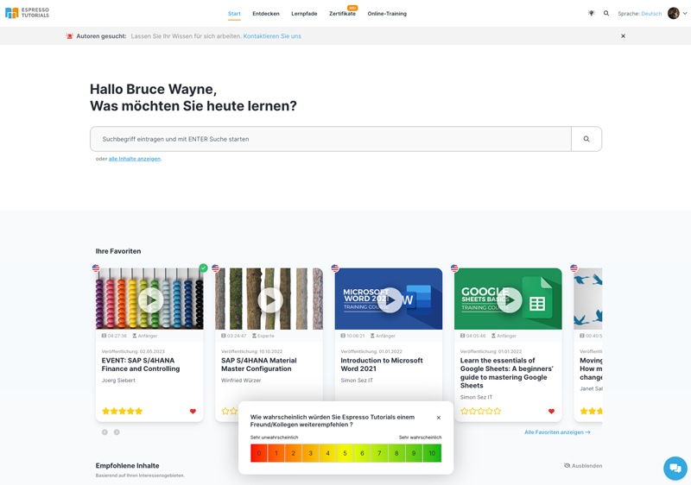Viewport: 691px width, 485px height.
Task: Open SAP S/4HANA Material Master Configuration title
Action: click(258, 364)
